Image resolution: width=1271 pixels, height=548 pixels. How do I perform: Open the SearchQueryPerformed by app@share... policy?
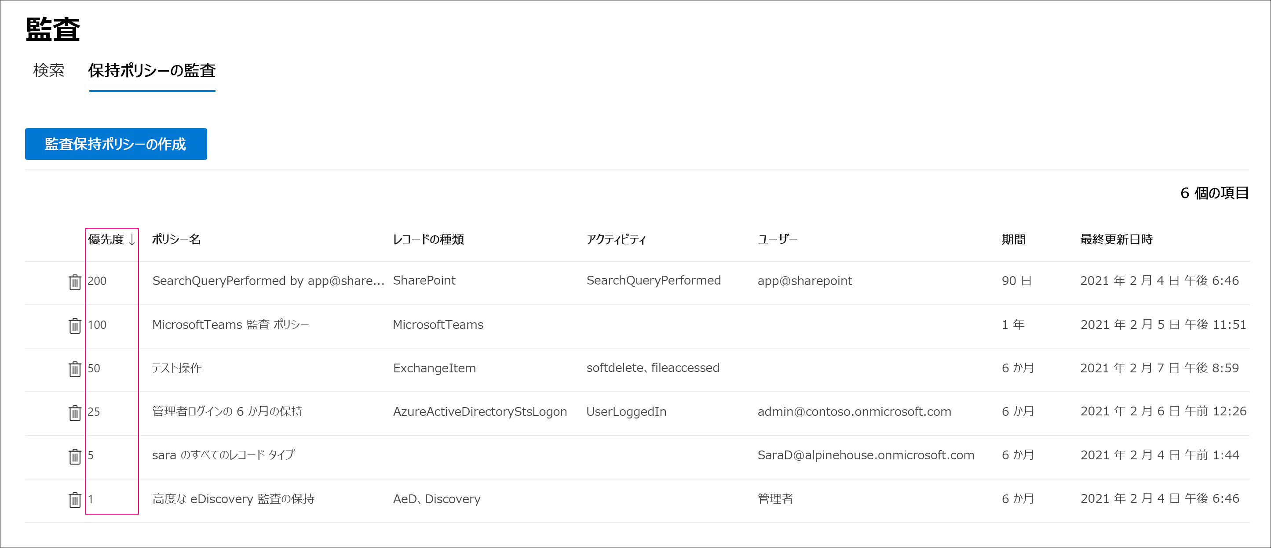[268, 281]
